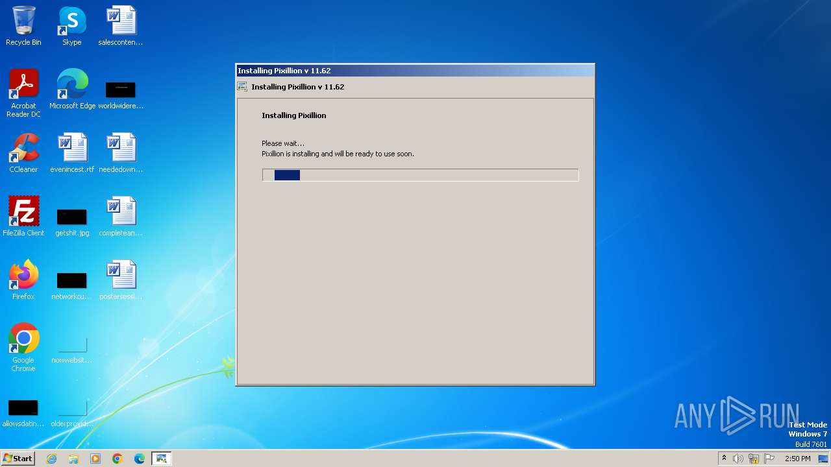Screen dimensions: 831x467
Task: Open the volume control tray icon
Action: (x=738, y=459)
